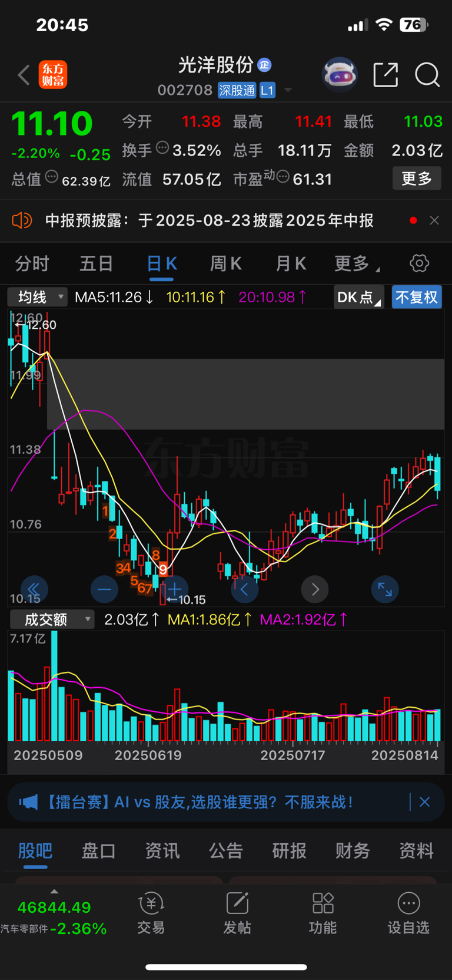Select the 日K tab

tap(161, 263)
